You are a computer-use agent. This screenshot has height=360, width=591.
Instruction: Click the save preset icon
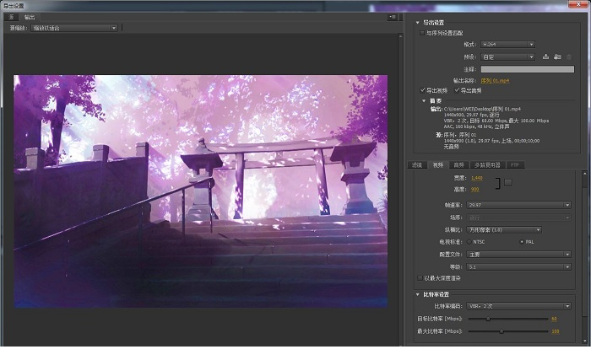[x=545, y=56]
